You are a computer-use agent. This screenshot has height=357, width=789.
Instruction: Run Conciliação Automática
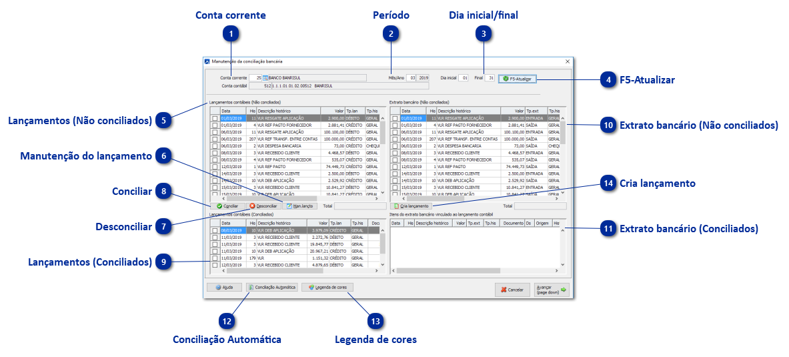click(x=272, y=287)
